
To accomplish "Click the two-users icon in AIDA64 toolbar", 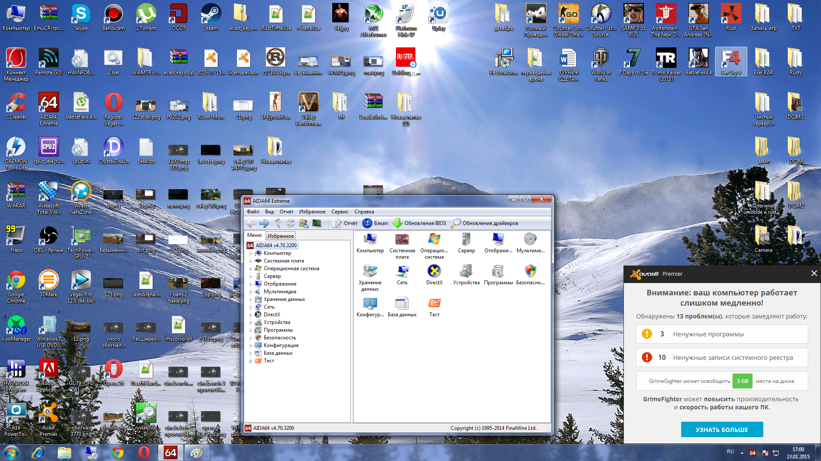I will click(x=304, y=223).
